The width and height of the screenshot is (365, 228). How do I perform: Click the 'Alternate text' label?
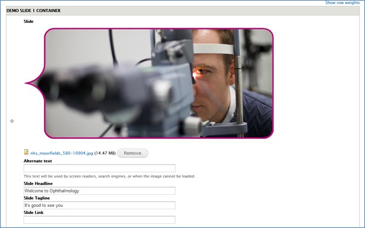coord(37,161)
